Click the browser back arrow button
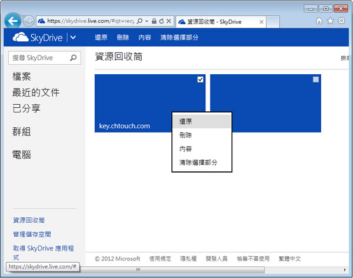The height and width of the screenshot is (278, 353). (13, 21)
